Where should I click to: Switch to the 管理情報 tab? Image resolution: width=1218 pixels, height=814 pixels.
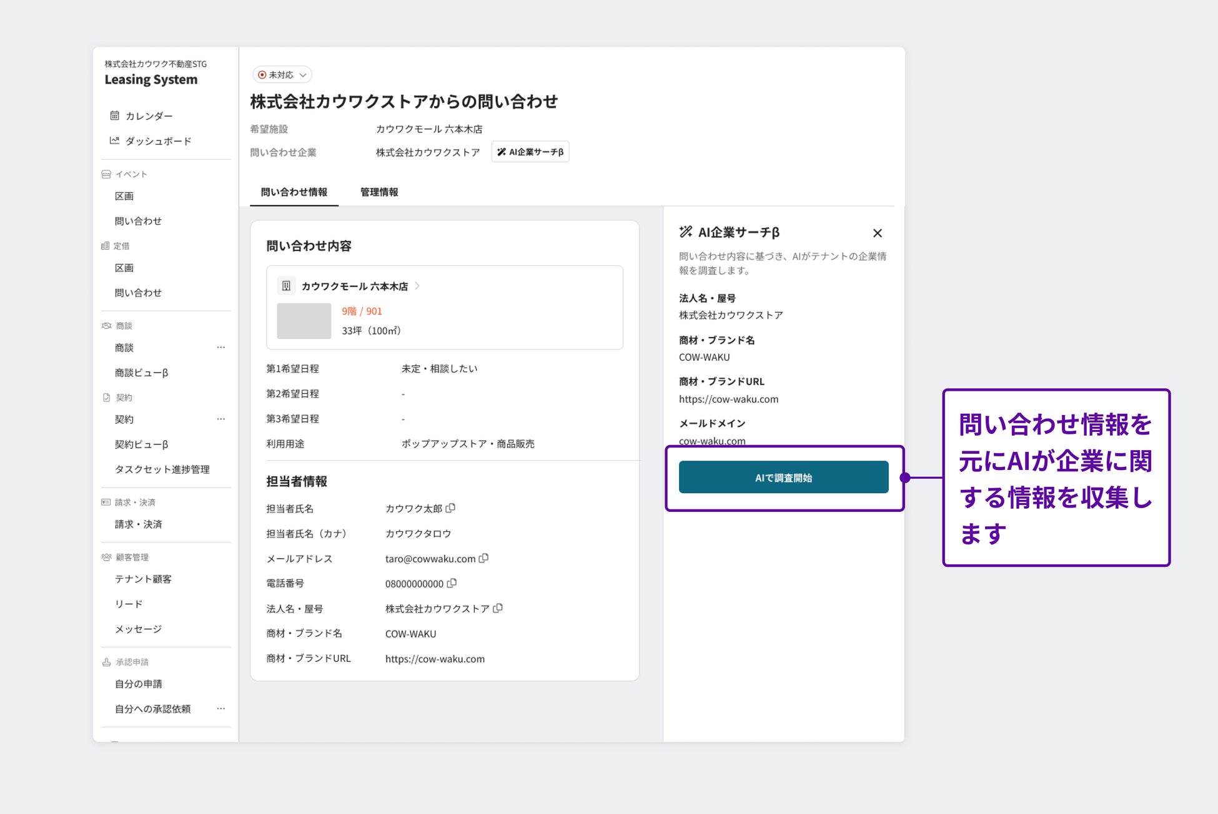tap(379, 192)
